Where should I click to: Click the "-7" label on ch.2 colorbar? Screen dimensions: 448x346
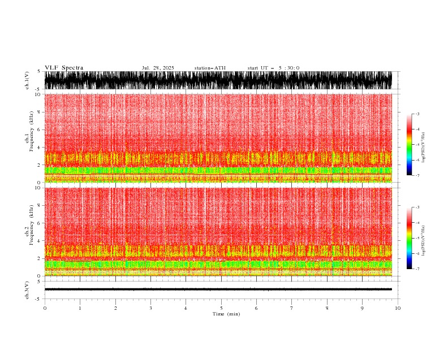(x=417, y=269)
